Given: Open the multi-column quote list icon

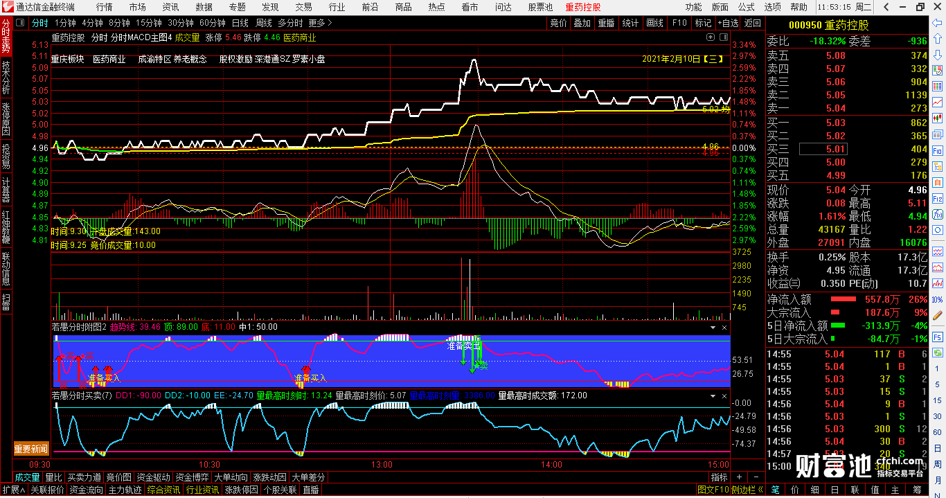Looking at the screenshot, I should pos(938,85).
